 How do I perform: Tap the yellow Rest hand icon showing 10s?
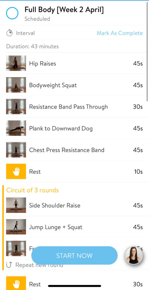[x=16, y=171]
